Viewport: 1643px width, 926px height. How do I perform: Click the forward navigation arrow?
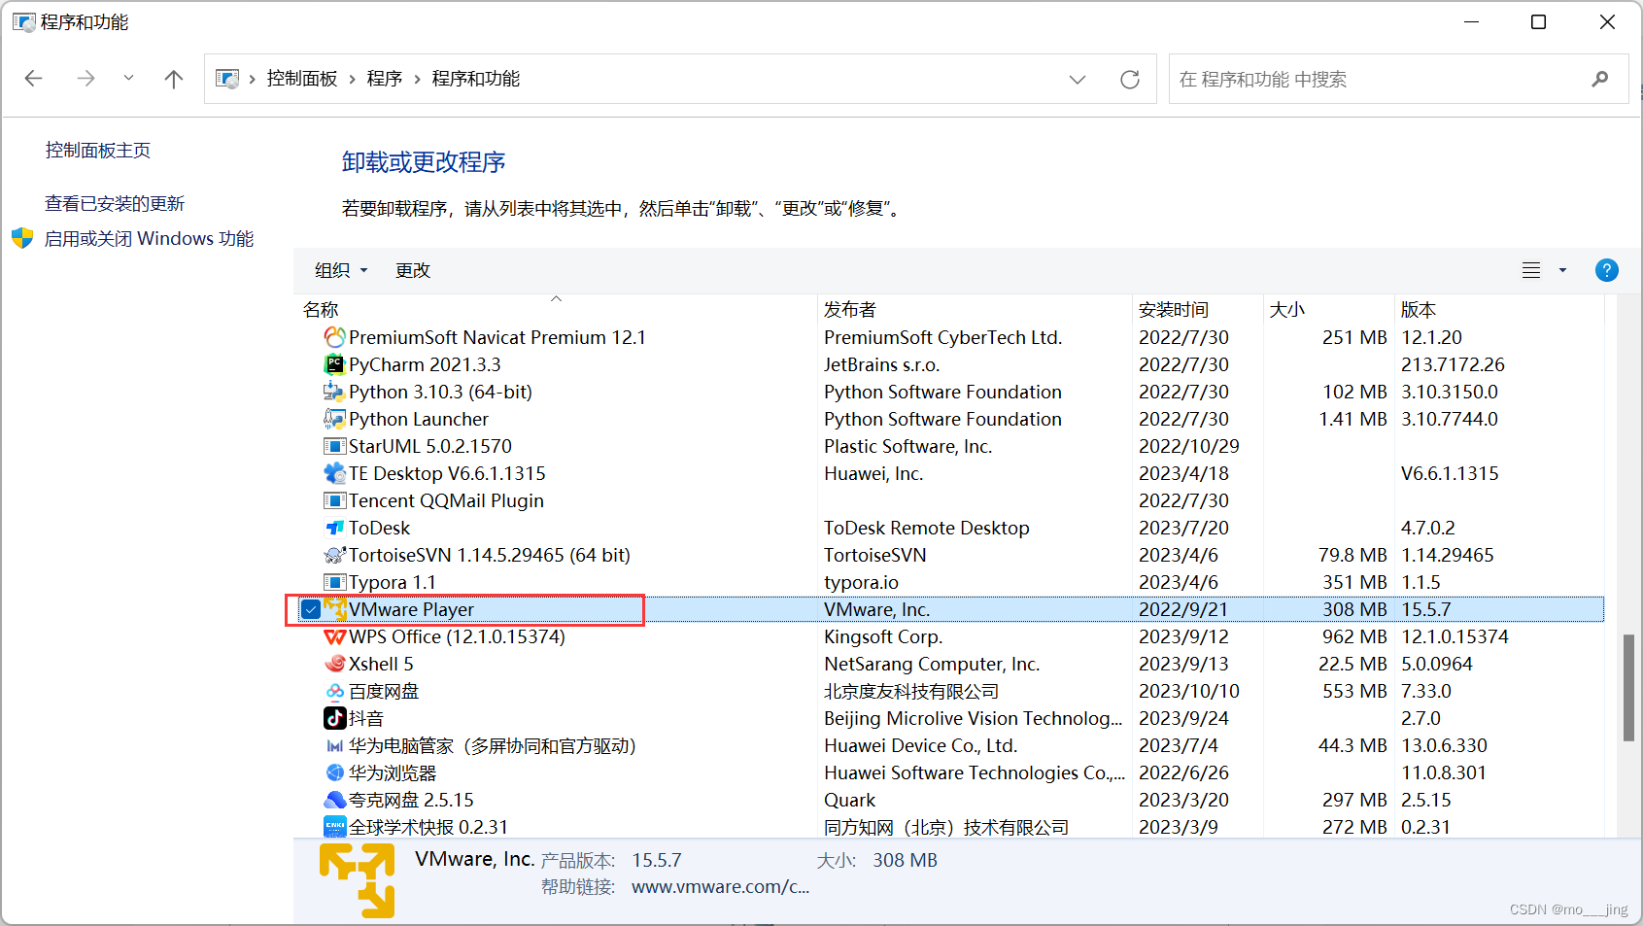(86, 79)
